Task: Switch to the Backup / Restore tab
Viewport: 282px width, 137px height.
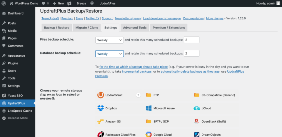Action: (x=57, y=28)
